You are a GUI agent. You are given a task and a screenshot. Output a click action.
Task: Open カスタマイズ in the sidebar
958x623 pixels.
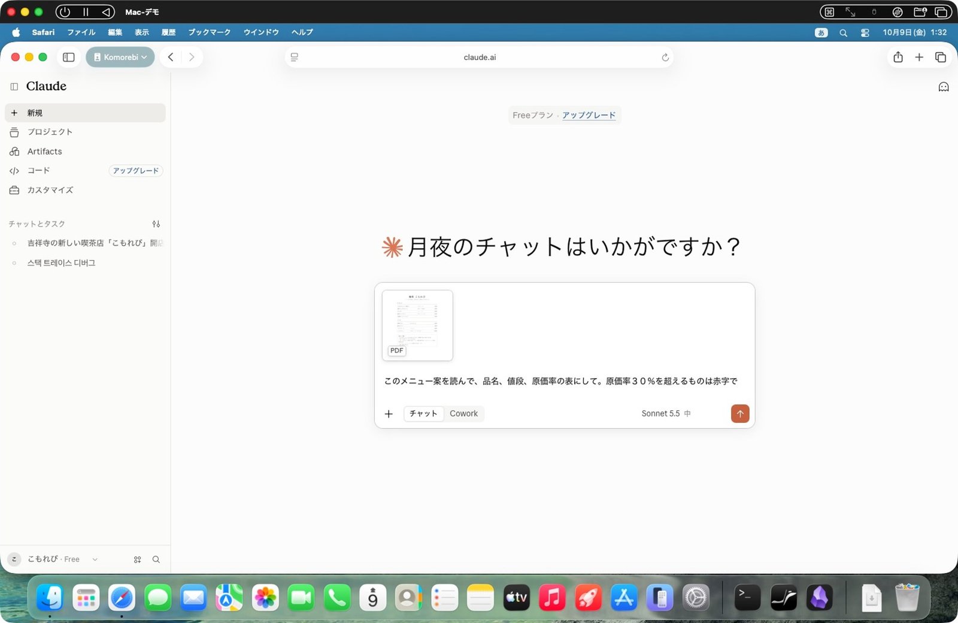click(85, 190)
